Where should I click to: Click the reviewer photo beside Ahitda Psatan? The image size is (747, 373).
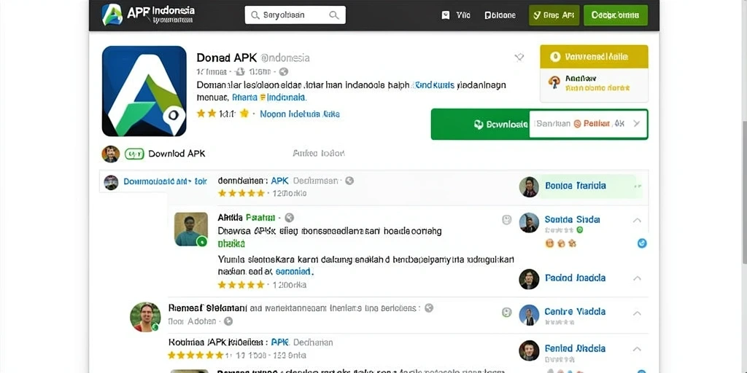(x=190, y=229)
